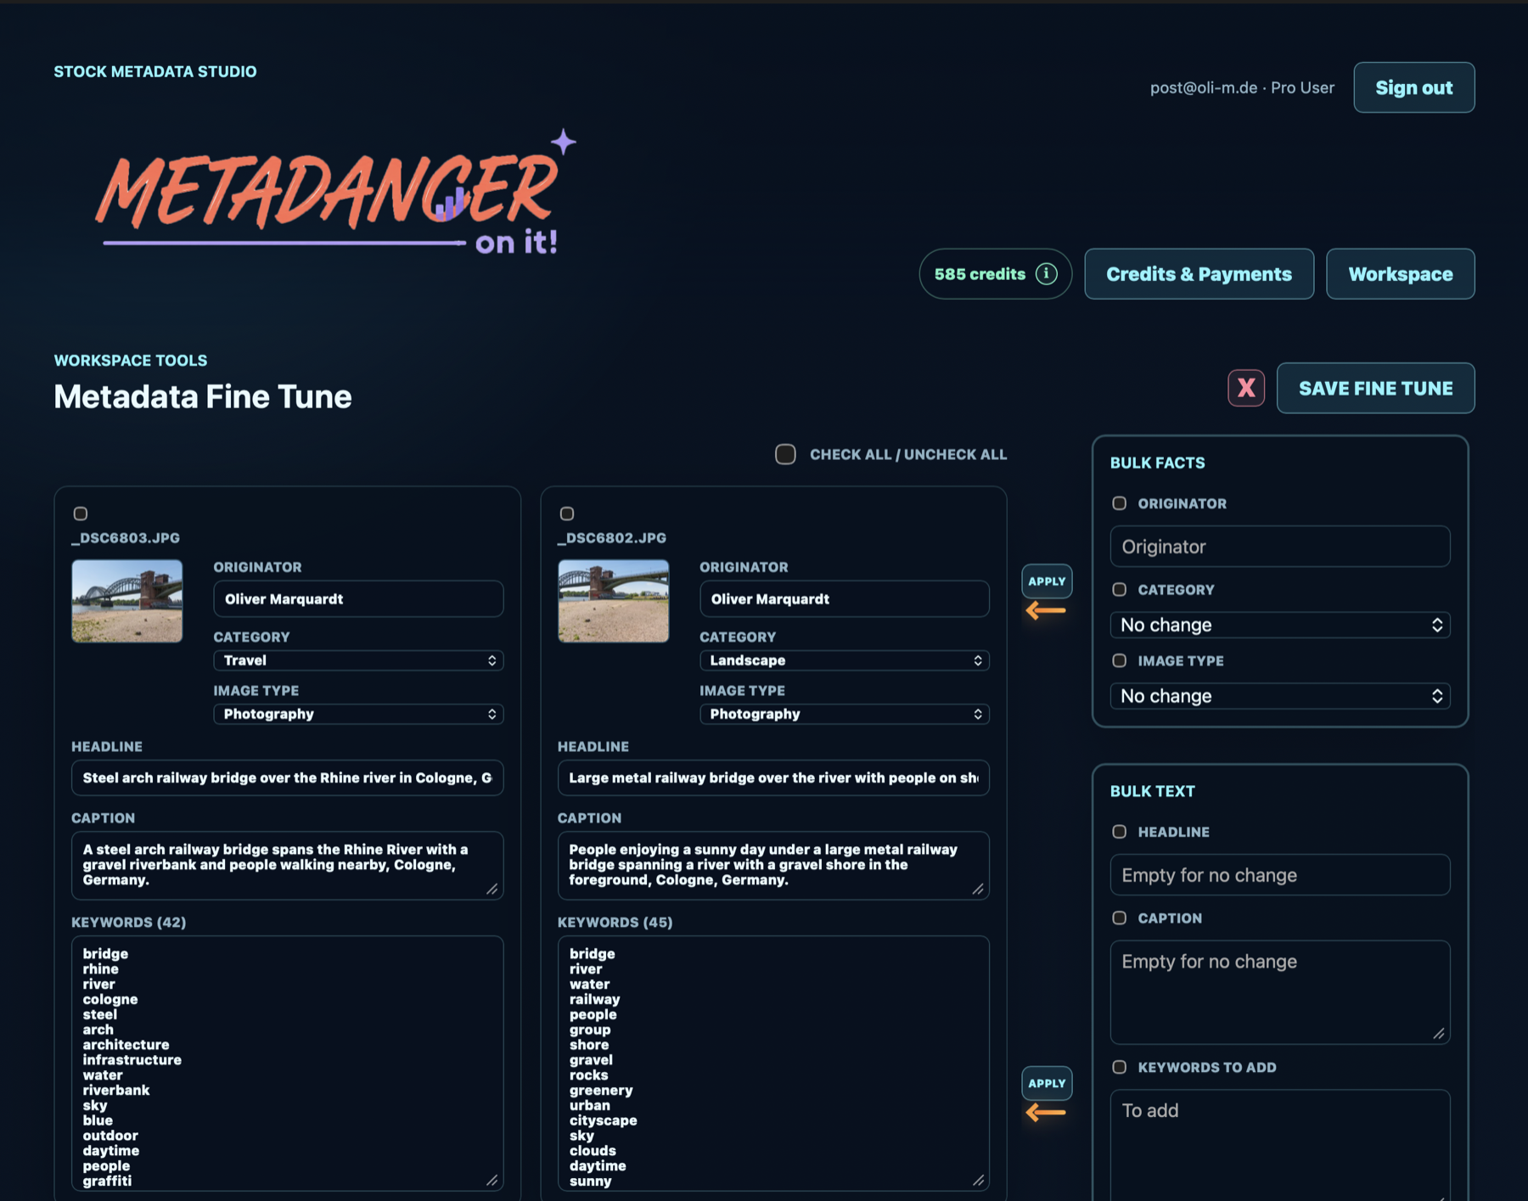
Task: Enable Bulk Facts Image Type checkbox
Action: coord(1120,660)
